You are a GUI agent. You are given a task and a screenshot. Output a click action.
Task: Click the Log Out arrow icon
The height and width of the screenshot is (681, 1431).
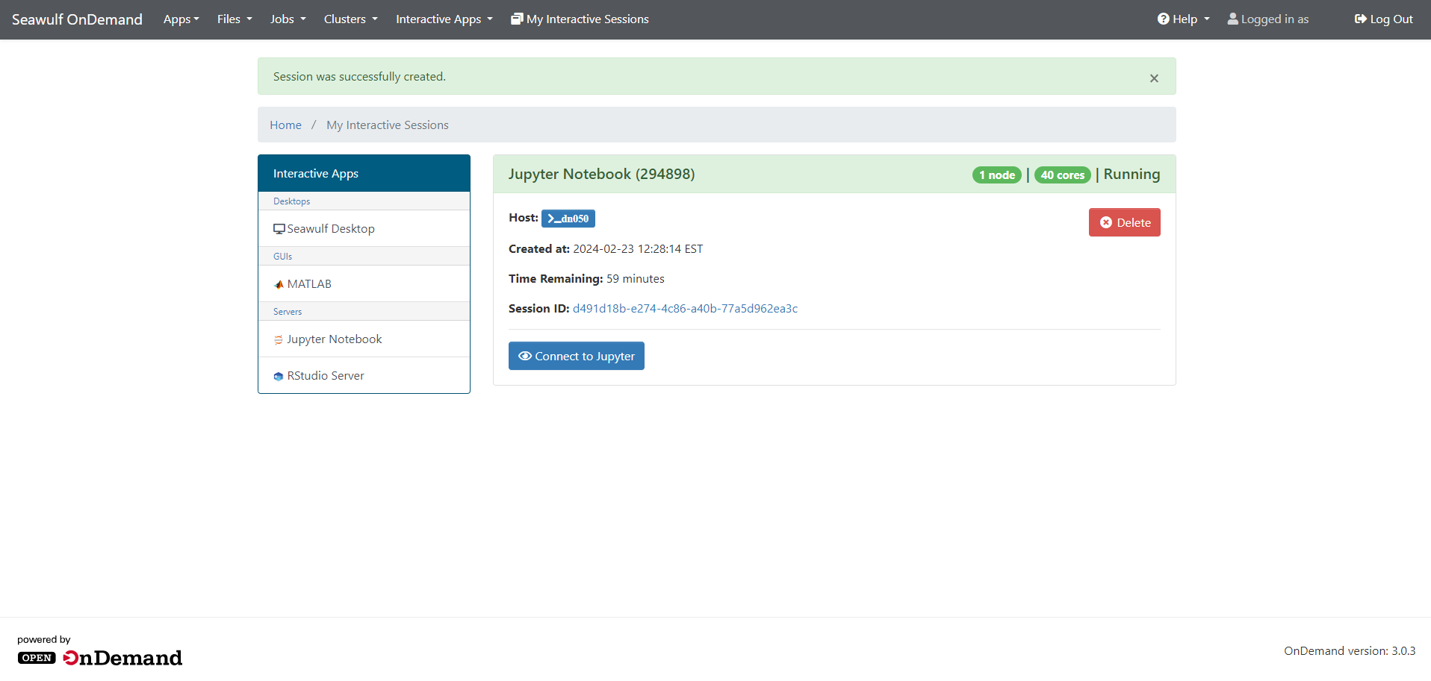1361,19
